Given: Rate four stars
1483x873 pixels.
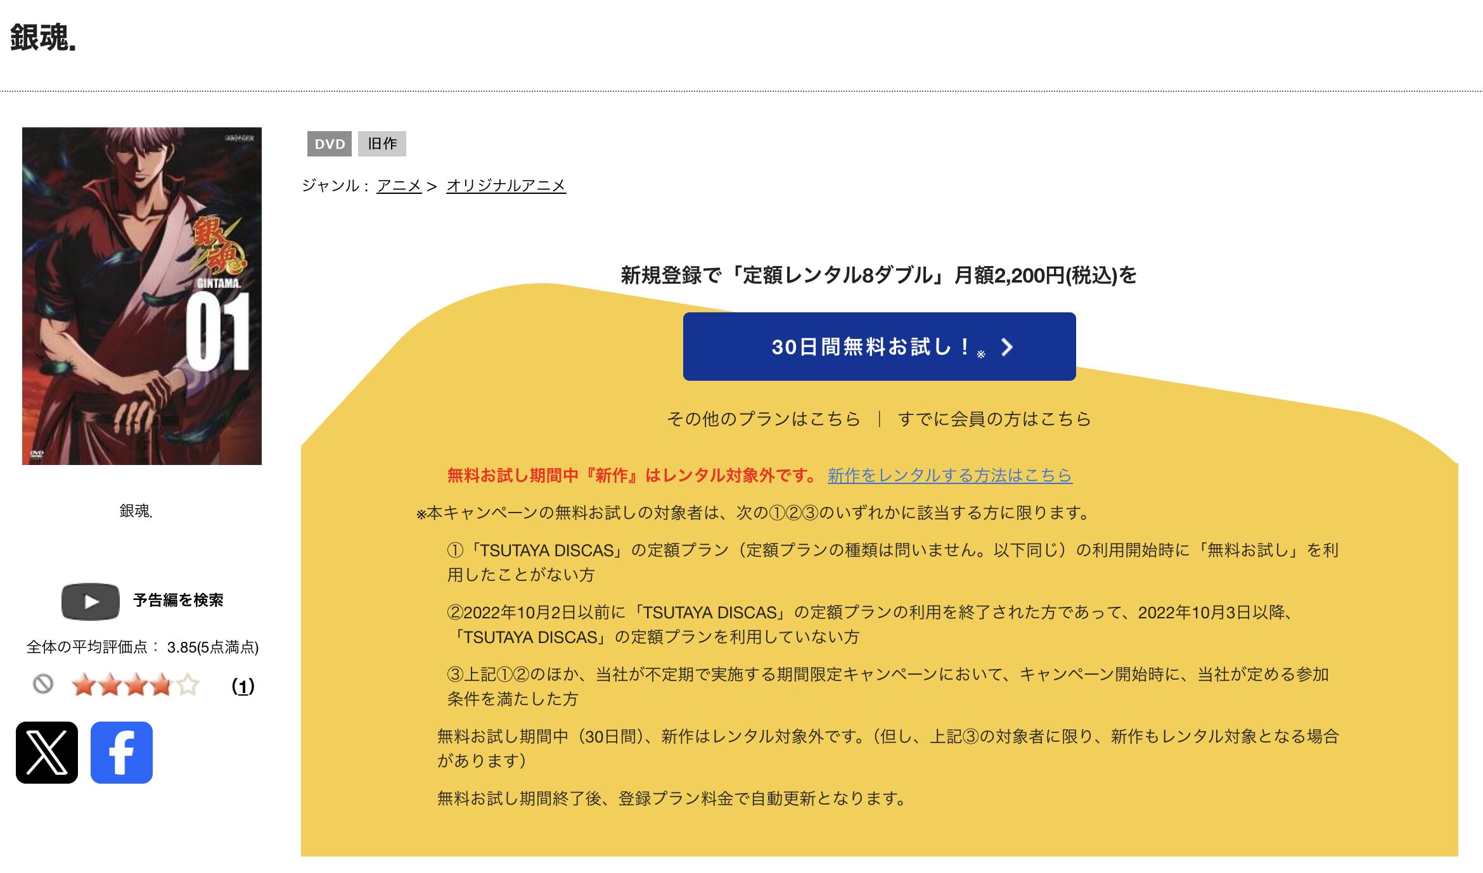Looking at the screenshot, I should coord(162,685).
